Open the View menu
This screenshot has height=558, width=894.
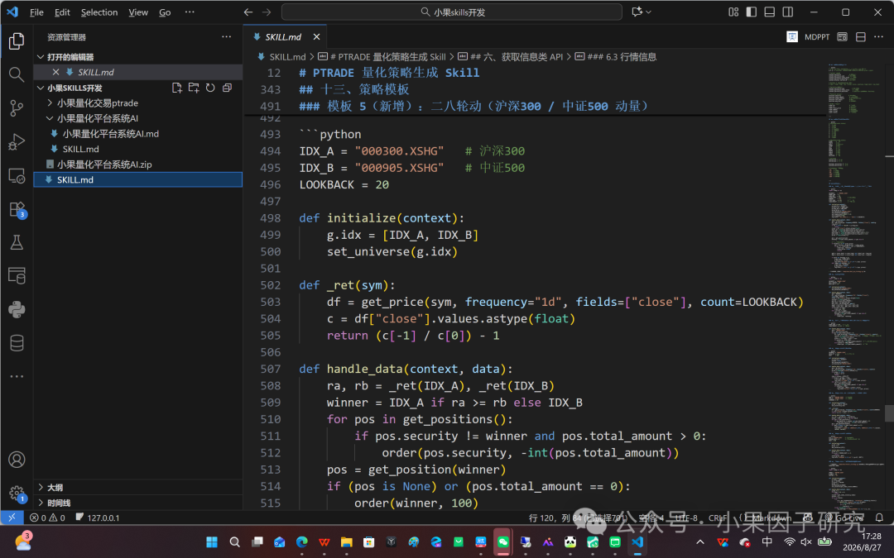pyautogui.click(x=138, y=12)
